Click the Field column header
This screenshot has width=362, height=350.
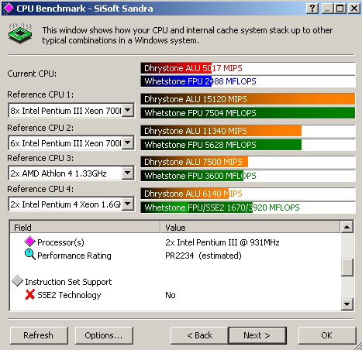85,227
